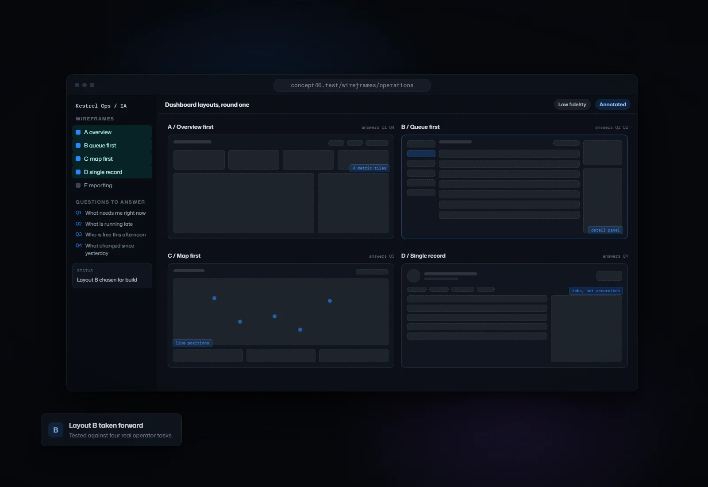The image size is (708, 487).
Task: Toggle the A overview wireframe checkbox
Action: coord(78,132)
